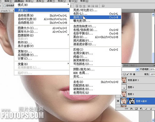Lock position with the move-cross icon
The width and height of the screenshot is (155, 122).
pyautogui.click(x=131, y=74)
